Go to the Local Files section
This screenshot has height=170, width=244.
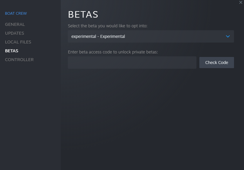click(18, 42)
